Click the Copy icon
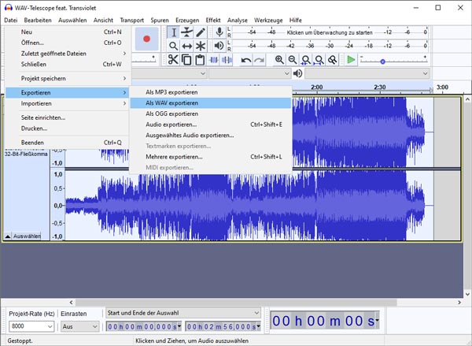 pyautogui.click(x=186, y=59)
